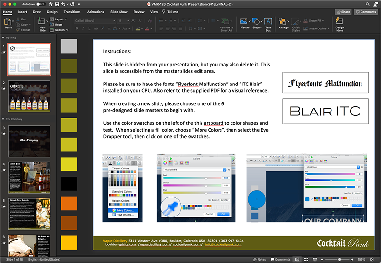The height and width of the screenshot is (263, 381).
Task: Save the presentation with the floppy disk icon
Action: click(x=57, y=4)
